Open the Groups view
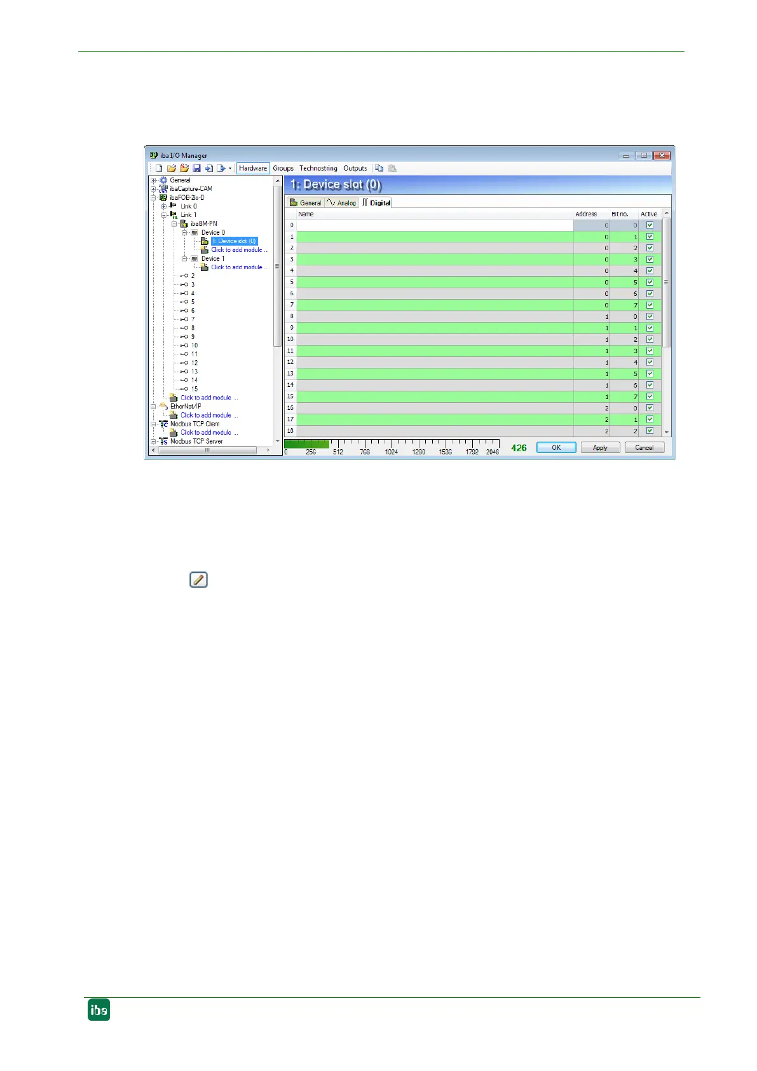The width and height of the screenshot is (757, 1071). pos(283,169)
